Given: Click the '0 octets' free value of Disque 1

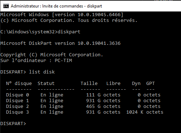Looking at the screenshot, I should click(x=149, y=101).
